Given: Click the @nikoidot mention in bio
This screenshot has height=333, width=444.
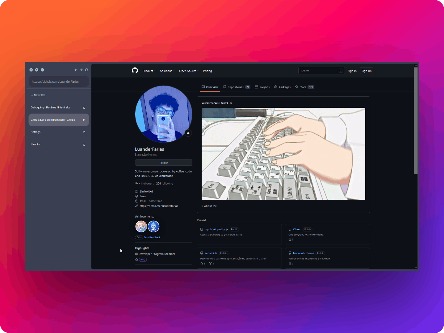Looking at the screenshot, I should point(166,176).
